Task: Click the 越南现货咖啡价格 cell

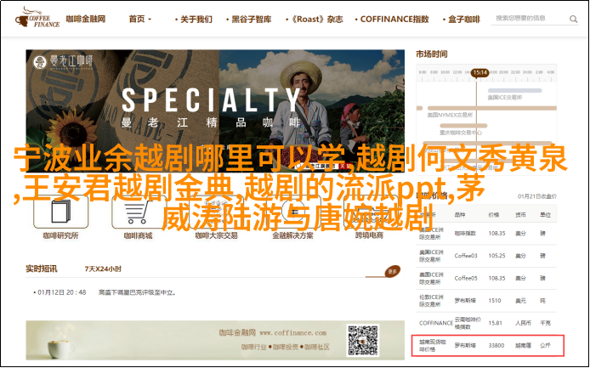Action: [433, 345]
